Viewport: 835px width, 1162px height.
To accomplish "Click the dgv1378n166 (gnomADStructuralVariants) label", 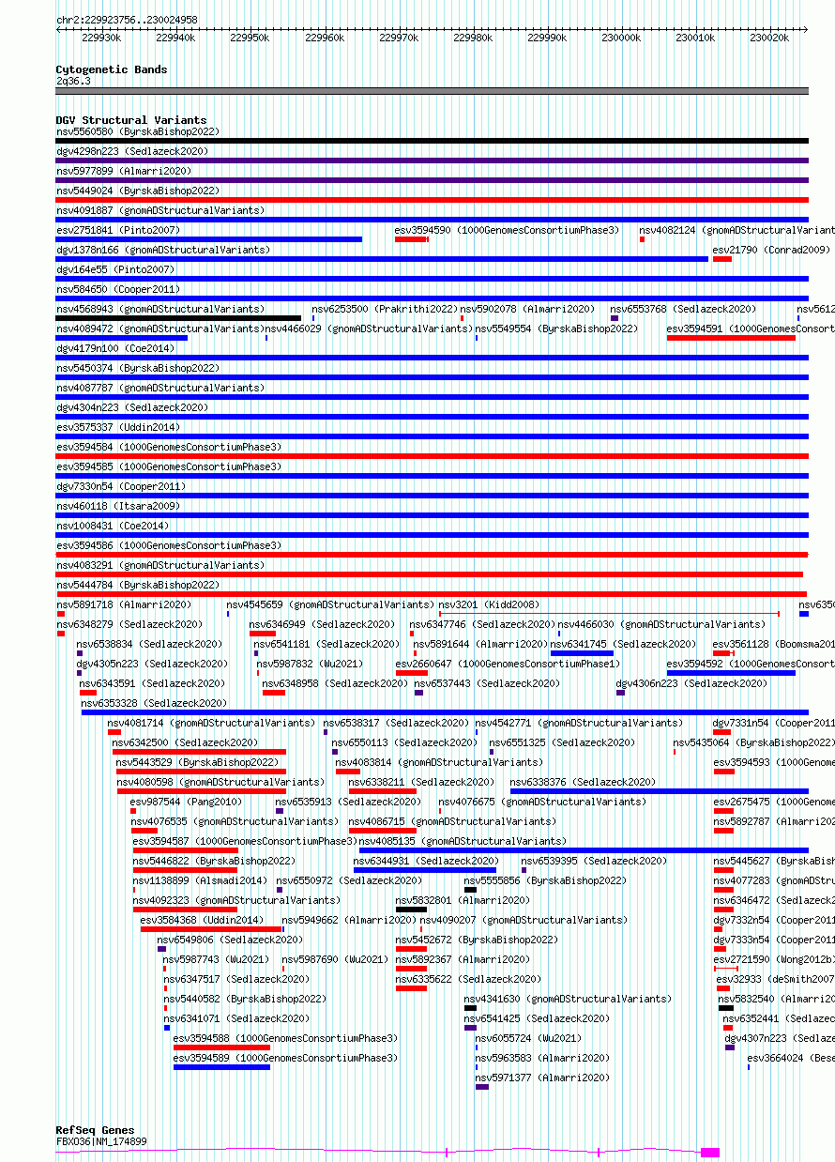I will click(163, 250).
